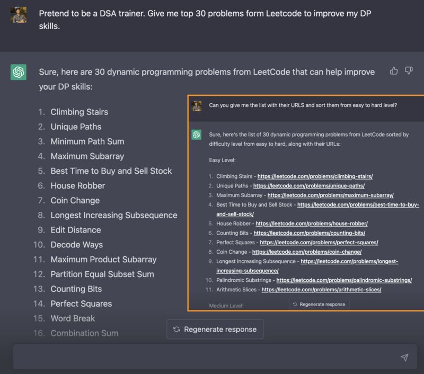424x374 pixels.
Task: Open the perfect-squares LeetCode link
Action: pyautogui.click(x=319, y=243)
